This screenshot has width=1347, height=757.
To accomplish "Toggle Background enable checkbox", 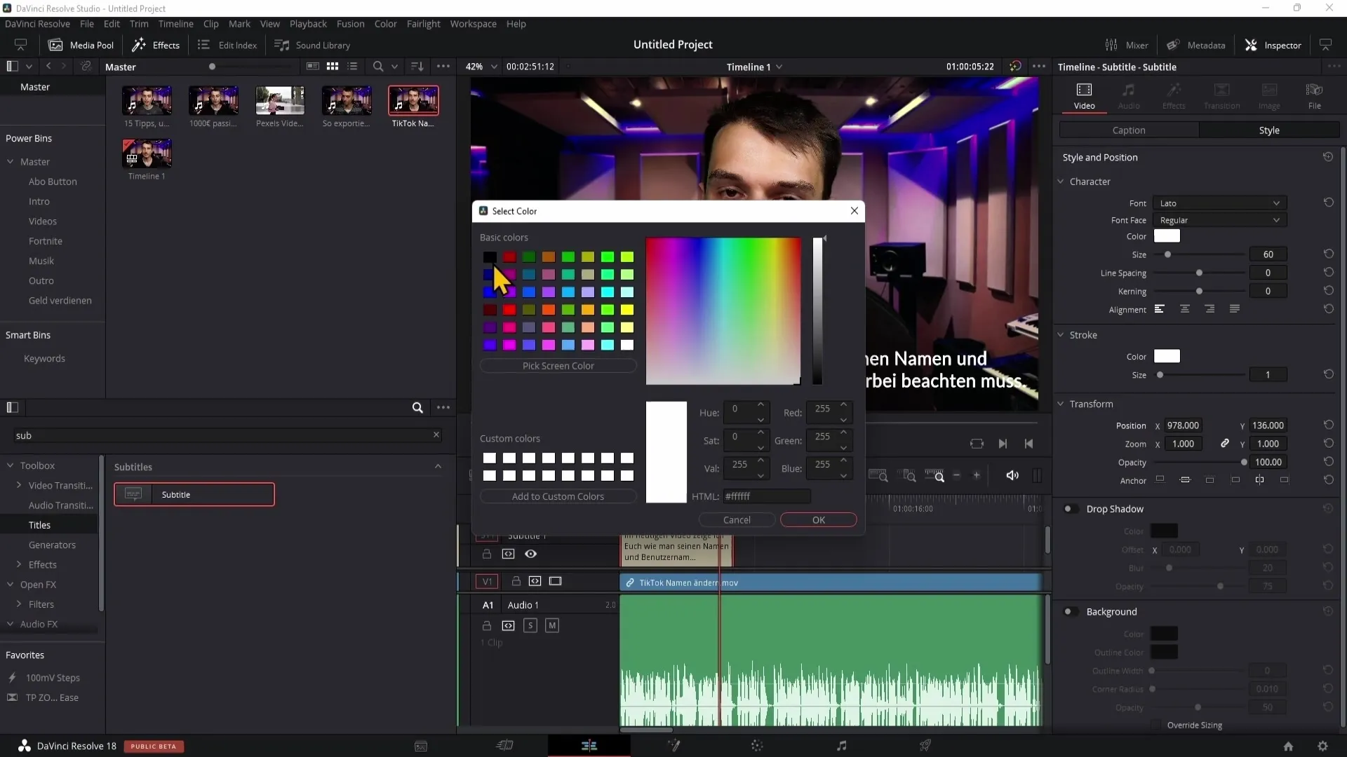I will [1069, 611].
